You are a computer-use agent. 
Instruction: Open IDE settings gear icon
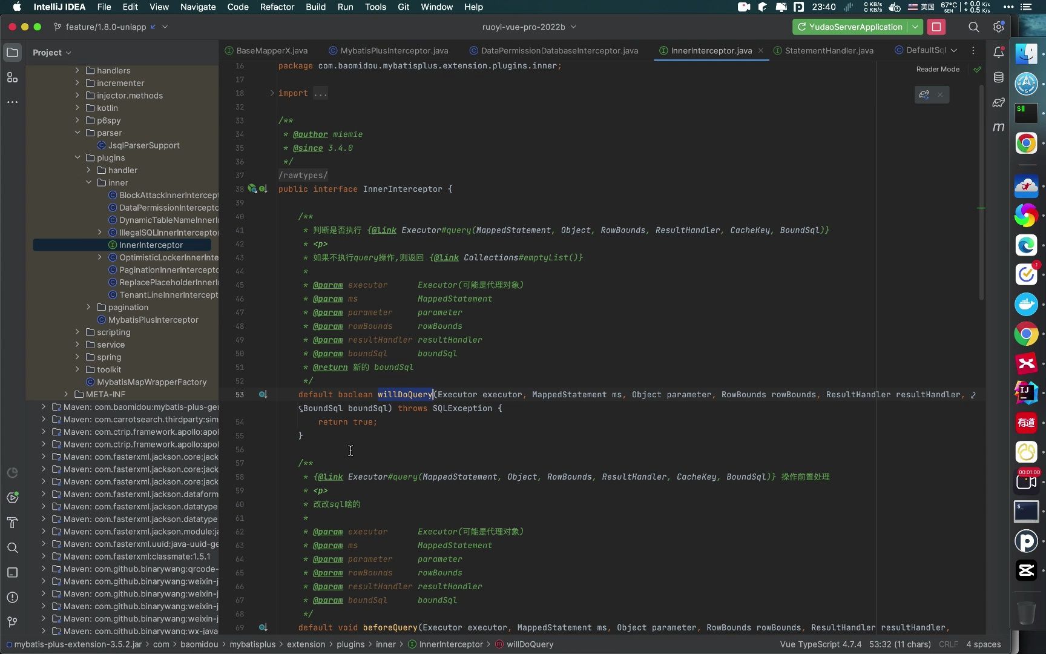click(998, 27)
